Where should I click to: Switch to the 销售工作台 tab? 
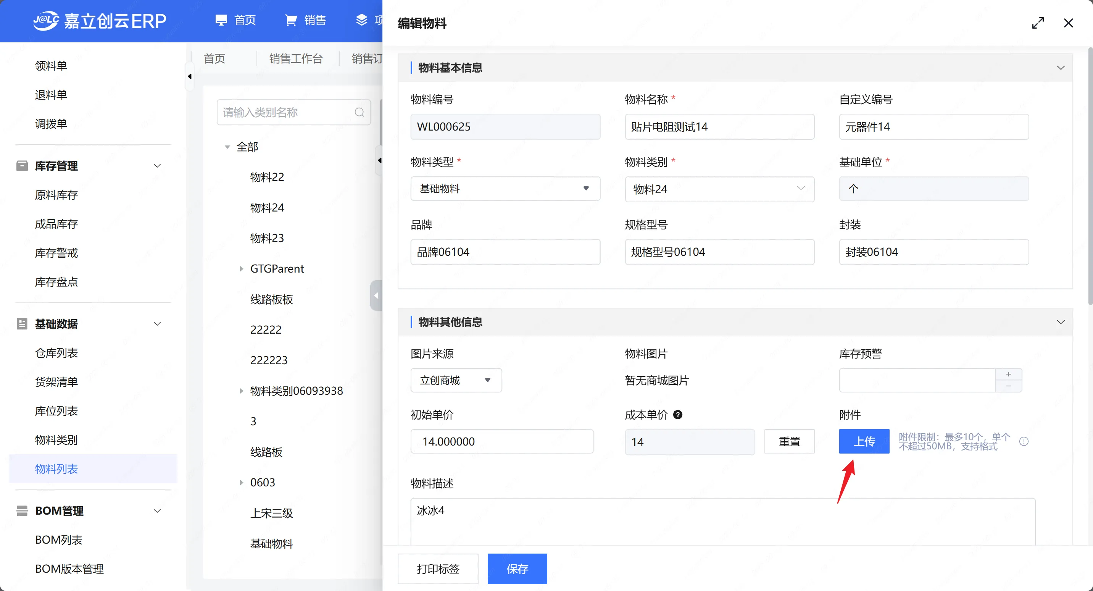pos(296,58)
